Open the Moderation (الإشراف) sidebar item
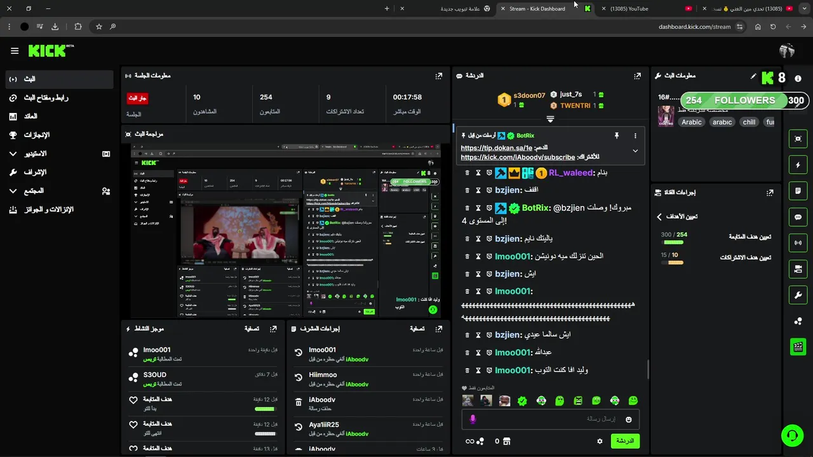 pos(60,172)
